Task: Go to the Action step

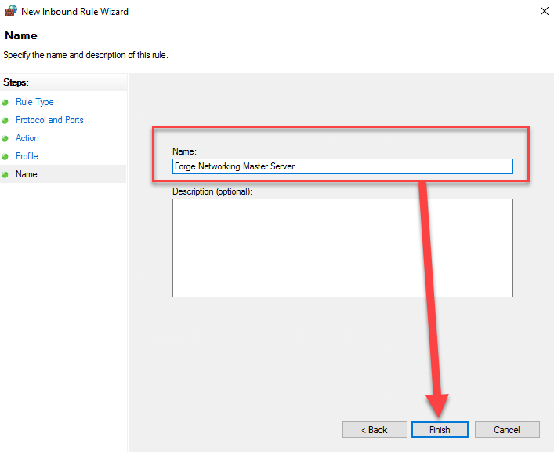Action: (x=27, y=138)
